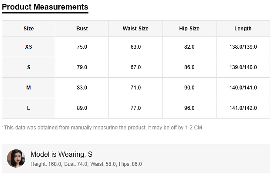Select the Length column header

243,29
